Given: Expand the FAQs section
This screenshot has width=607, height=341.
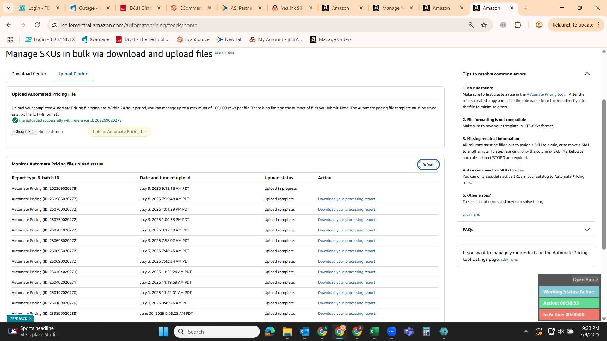Looking at the screenshot, I should pyautogui.click(x=587, y=230).
